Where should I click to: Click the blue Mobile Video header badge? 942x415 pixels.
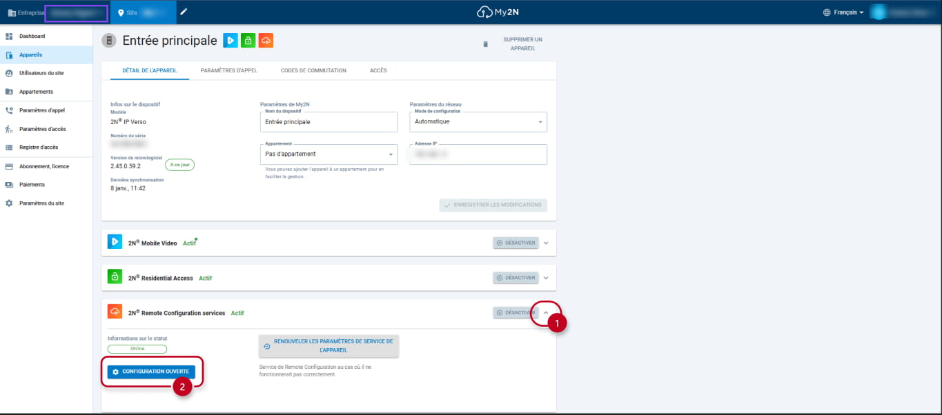coord(231,41)
